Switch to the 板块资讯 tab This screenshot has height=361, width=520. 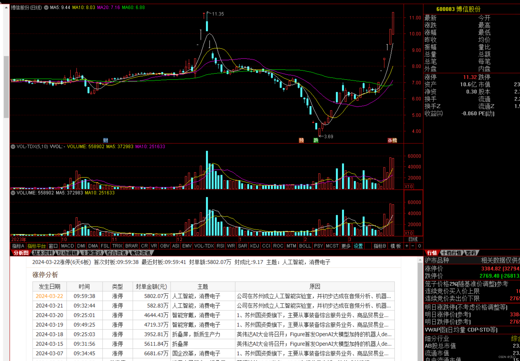point(141,253)
